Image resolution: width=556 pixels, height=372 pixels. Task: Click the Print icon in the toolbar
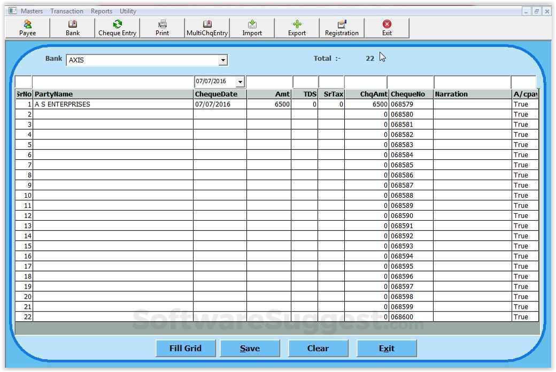(x=162, y=28)
